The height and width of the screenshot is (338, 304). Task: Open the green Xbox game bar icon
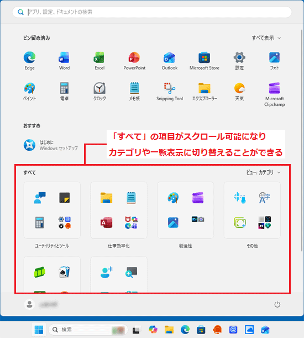coord(40,272)
